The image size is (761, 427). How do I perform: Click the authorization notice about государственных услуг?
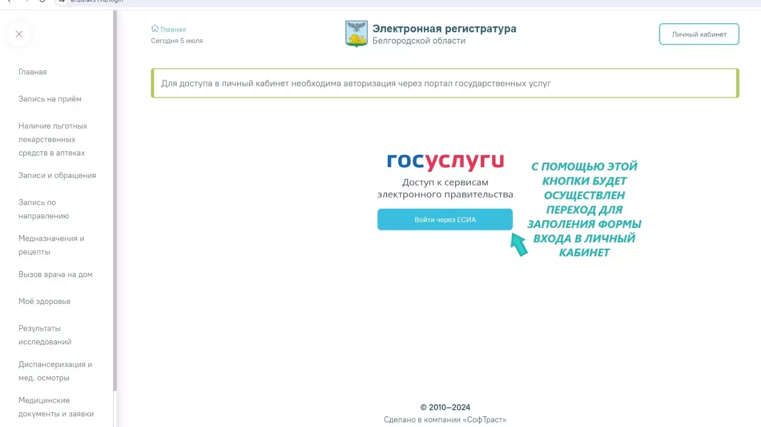[x=445, y=83]
